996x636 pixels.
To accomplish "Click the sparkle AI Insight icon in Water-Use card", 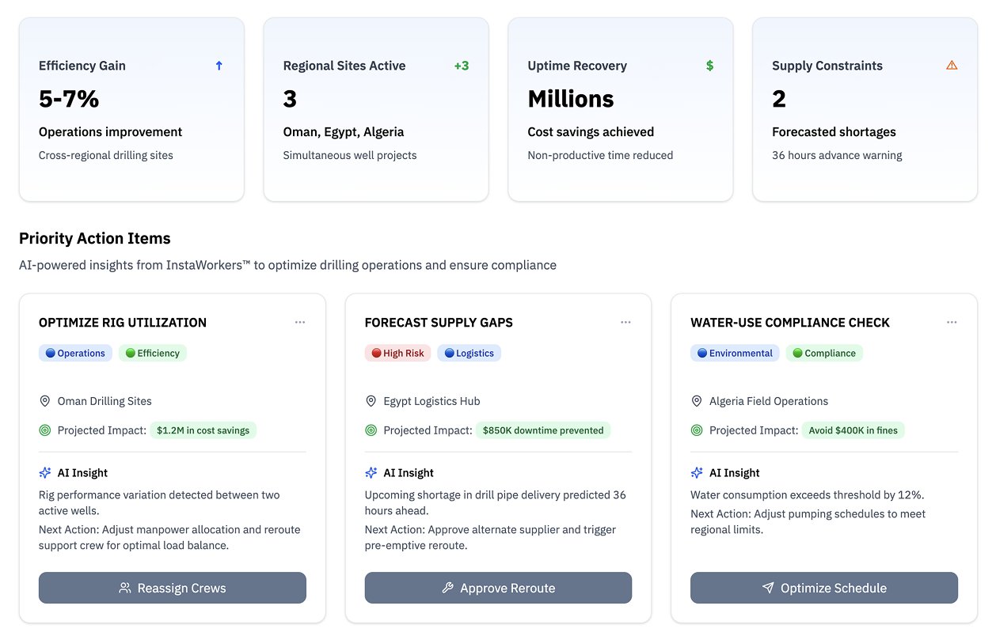I will [697, 473].
